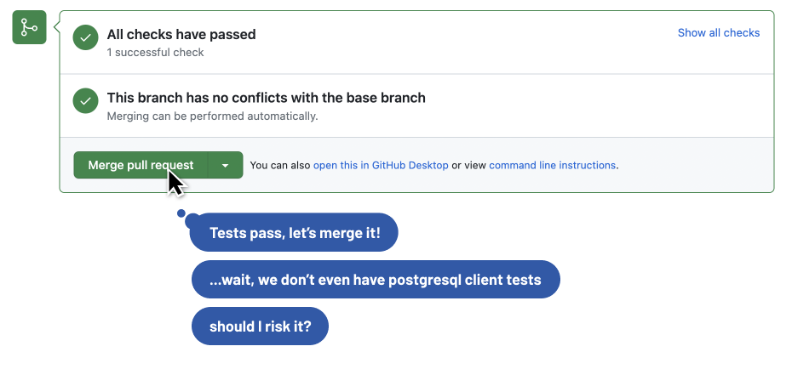The width and height of the screenshot is (792, 369).
Task: Click the should I risk it bubble
Action: tap(260, 326)
